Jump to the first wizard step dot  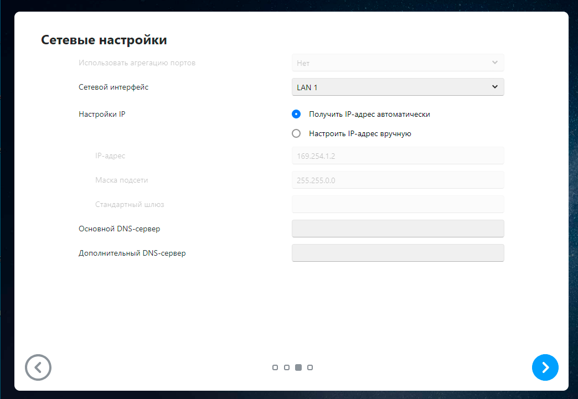(275, 367)
